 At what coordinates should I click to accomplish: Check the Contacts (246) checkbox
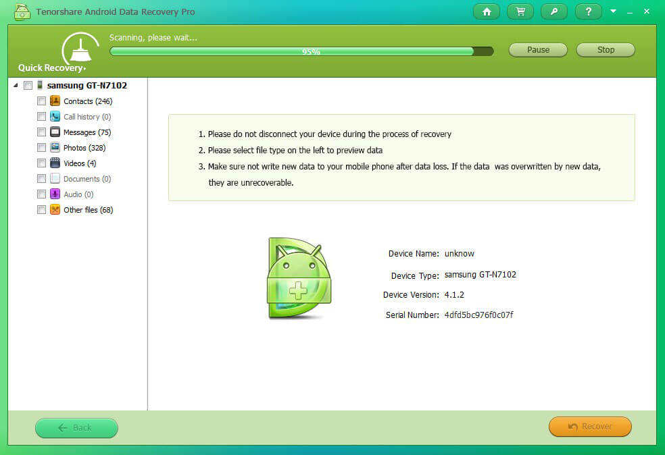click(x=42, y=101)
